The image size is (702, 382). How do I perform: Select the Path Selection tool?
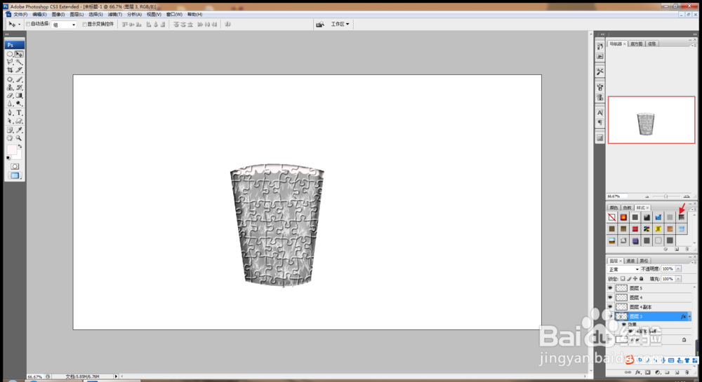pos(10,121)
